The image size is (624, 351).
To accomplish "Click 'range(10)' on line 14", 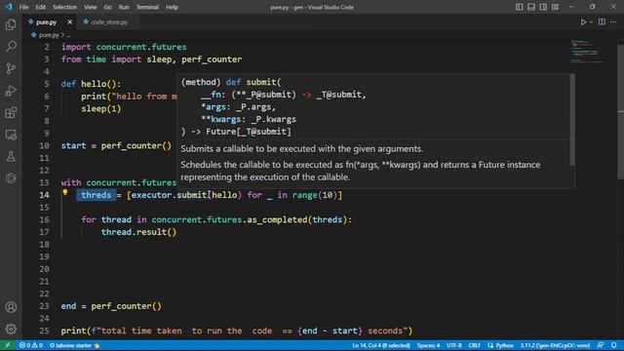I will coord(314,195).
